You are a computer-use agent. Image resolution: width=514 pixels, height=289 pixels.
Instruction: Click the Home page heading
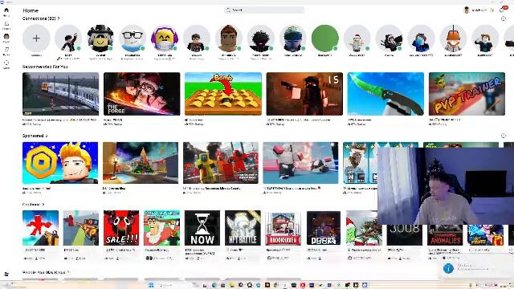(x=31, y=10)
